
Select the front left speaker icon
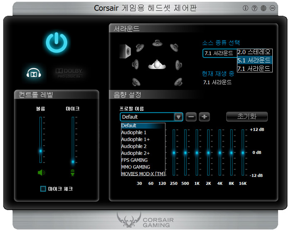pyautogui.click(x=140, y=47)
